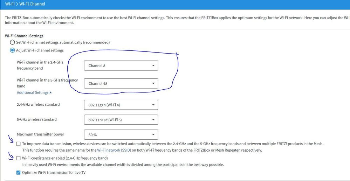Click the '5-GHz wireless standard' label
350x181 pixels.
coord(36,119)
